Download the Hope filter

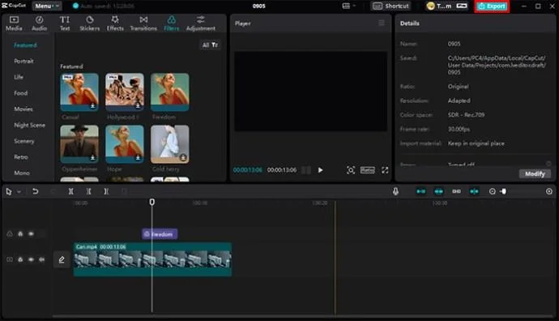click(x=138, y=157)
